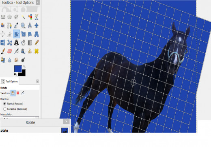Select the Foreground Select tool

click(x=3, y=25)
